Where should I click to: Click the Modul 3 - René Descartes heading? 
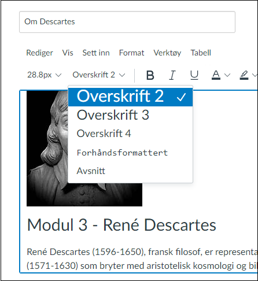[x=121, y=225]
